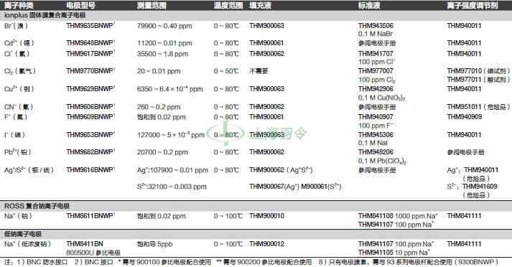This screenshot has width=512, height=267.
Task: Click range value 20 ~ 0.01 ppm
Action: (x=159, y=71)
